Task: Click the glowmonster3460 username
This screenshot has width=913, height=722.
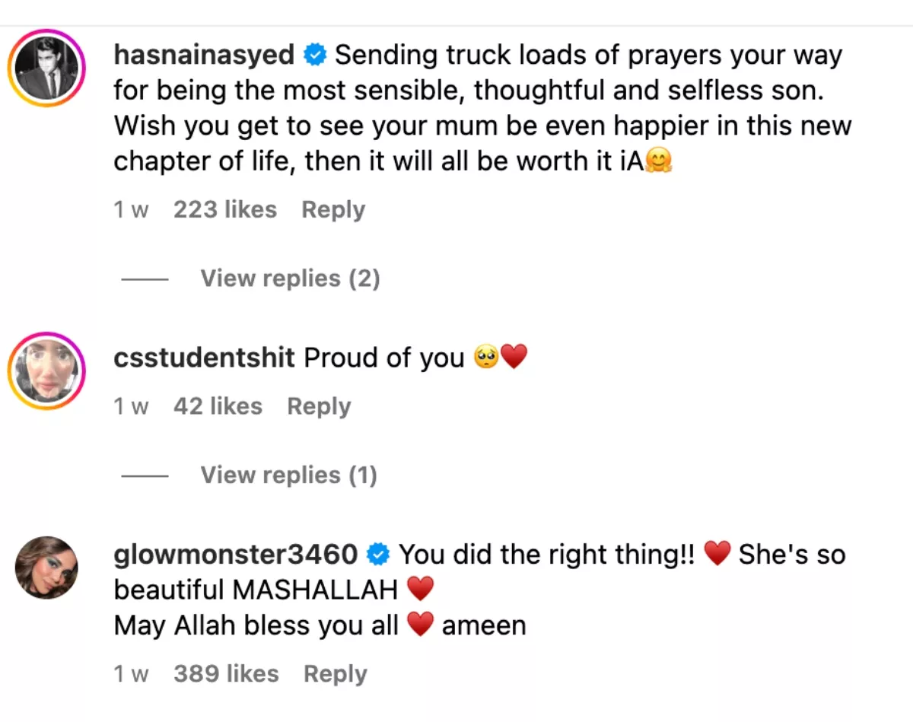Action: tap(235, 555)
